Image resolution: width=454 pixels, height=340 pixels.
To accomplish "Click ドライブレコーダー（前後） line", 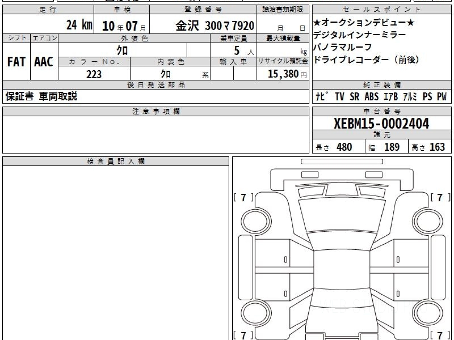I will [367, 59].
